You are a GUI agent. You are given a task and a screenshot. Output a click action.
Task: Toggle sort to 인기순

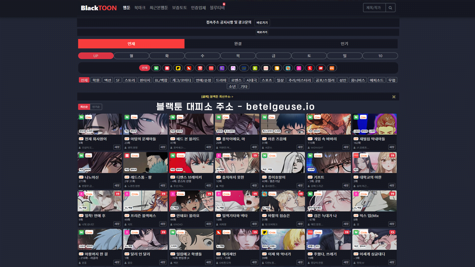point(96,107)
